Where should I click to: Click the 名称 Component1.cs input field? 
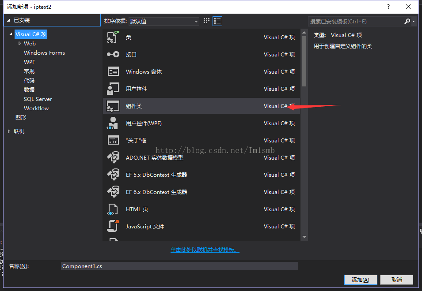[179, 266]
